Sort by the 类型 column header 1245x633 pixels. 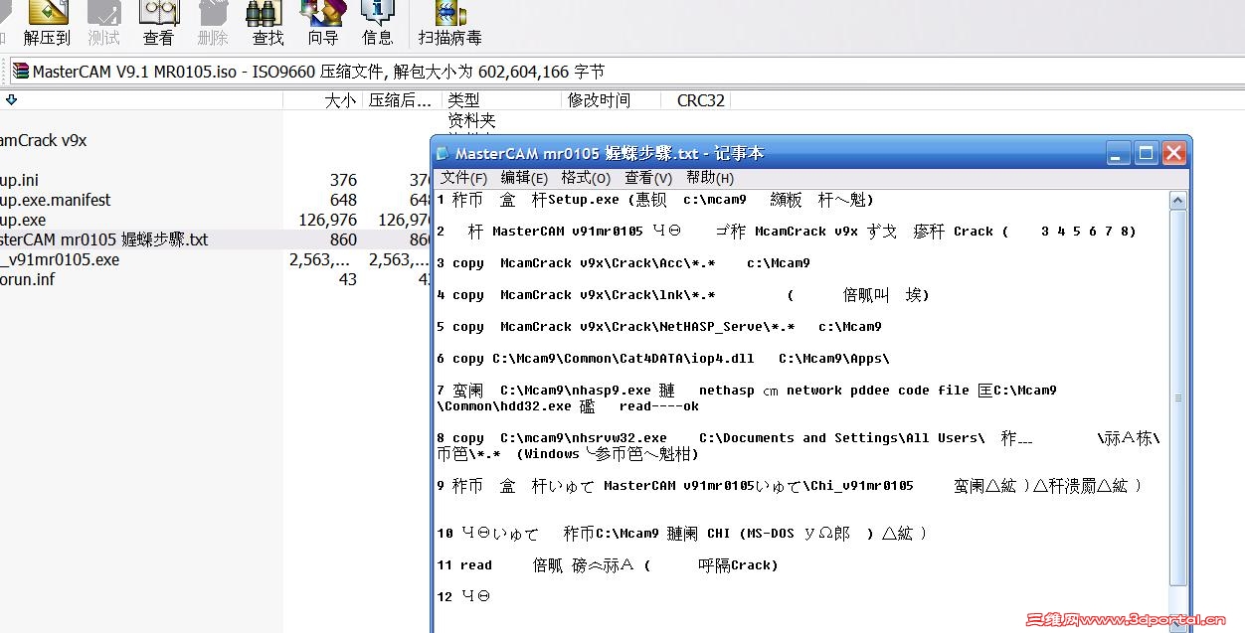point(501,100)
